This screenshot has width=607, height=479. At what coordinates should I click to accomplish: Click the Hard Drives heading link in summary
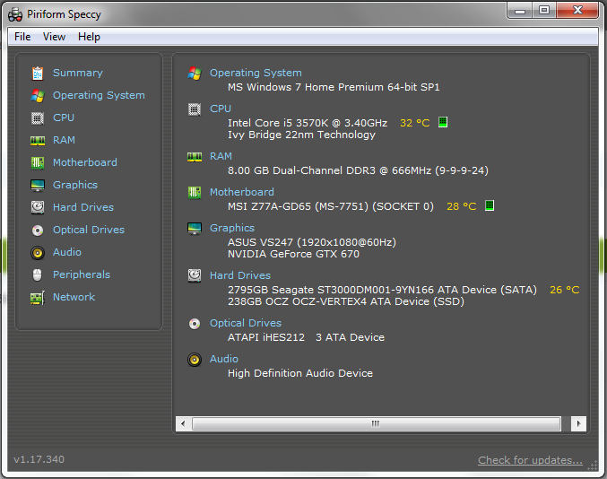pos(240,275)
